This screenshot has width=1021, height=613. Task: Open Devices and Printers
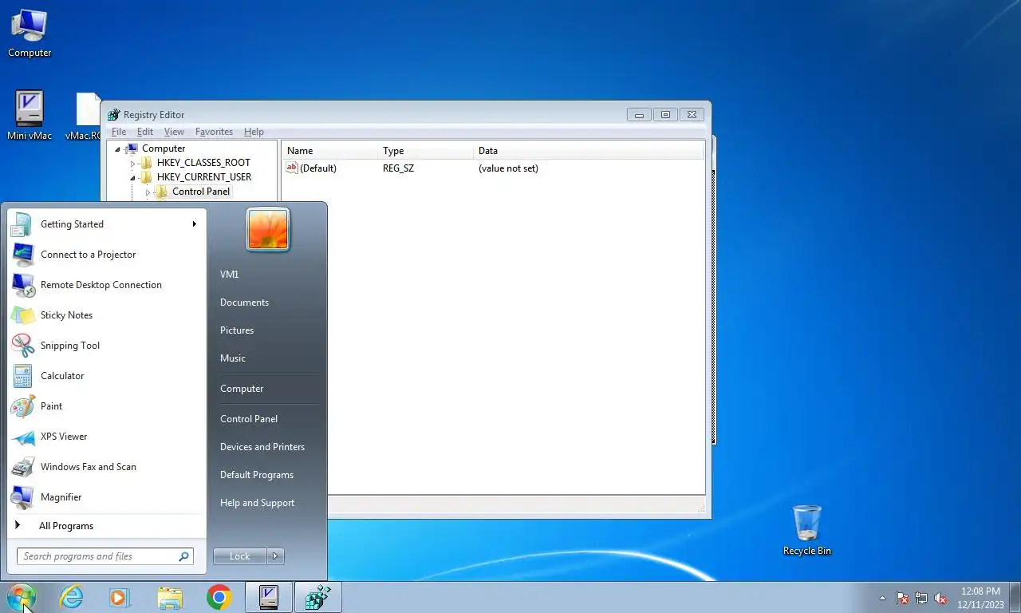click(262, 447)
